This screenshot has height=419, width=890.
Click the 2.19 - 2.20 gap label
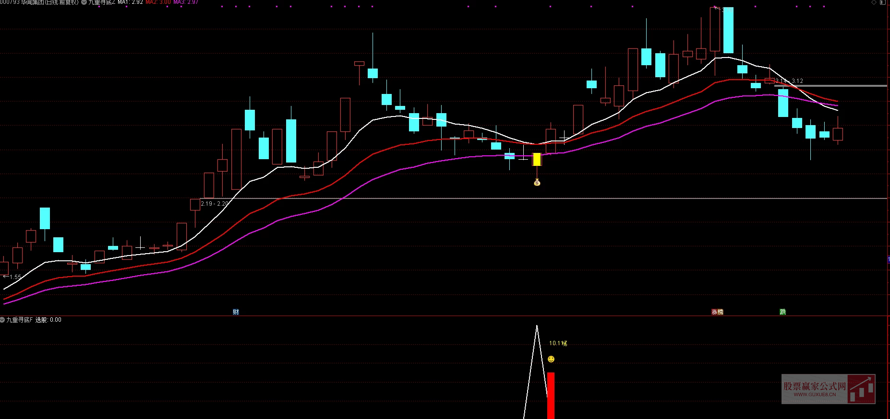pyautogui.click(x=215, y=204)
